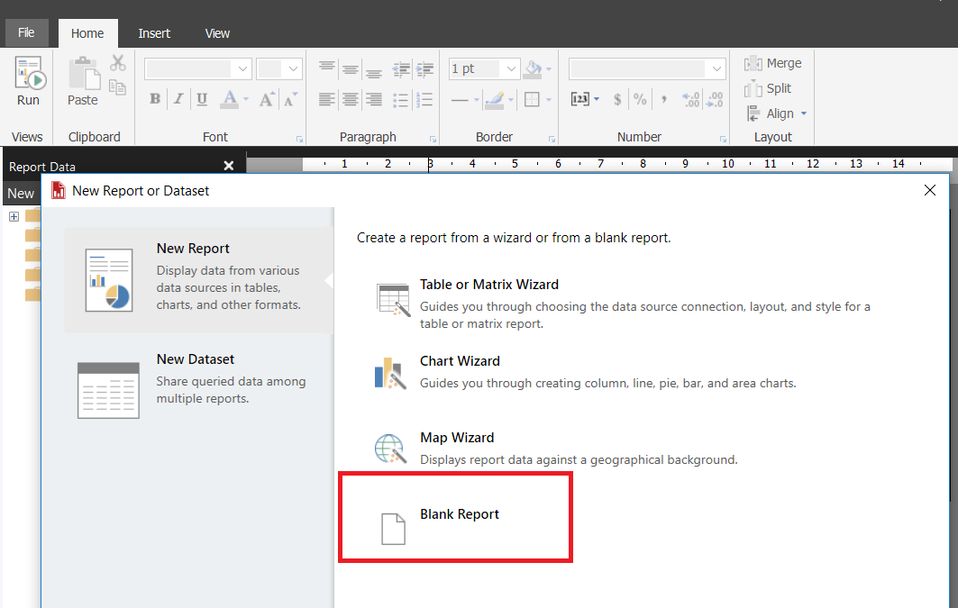Screen dimensions: 958x608
Task: Choose the Blank Report option
Action: coord(459,515)
